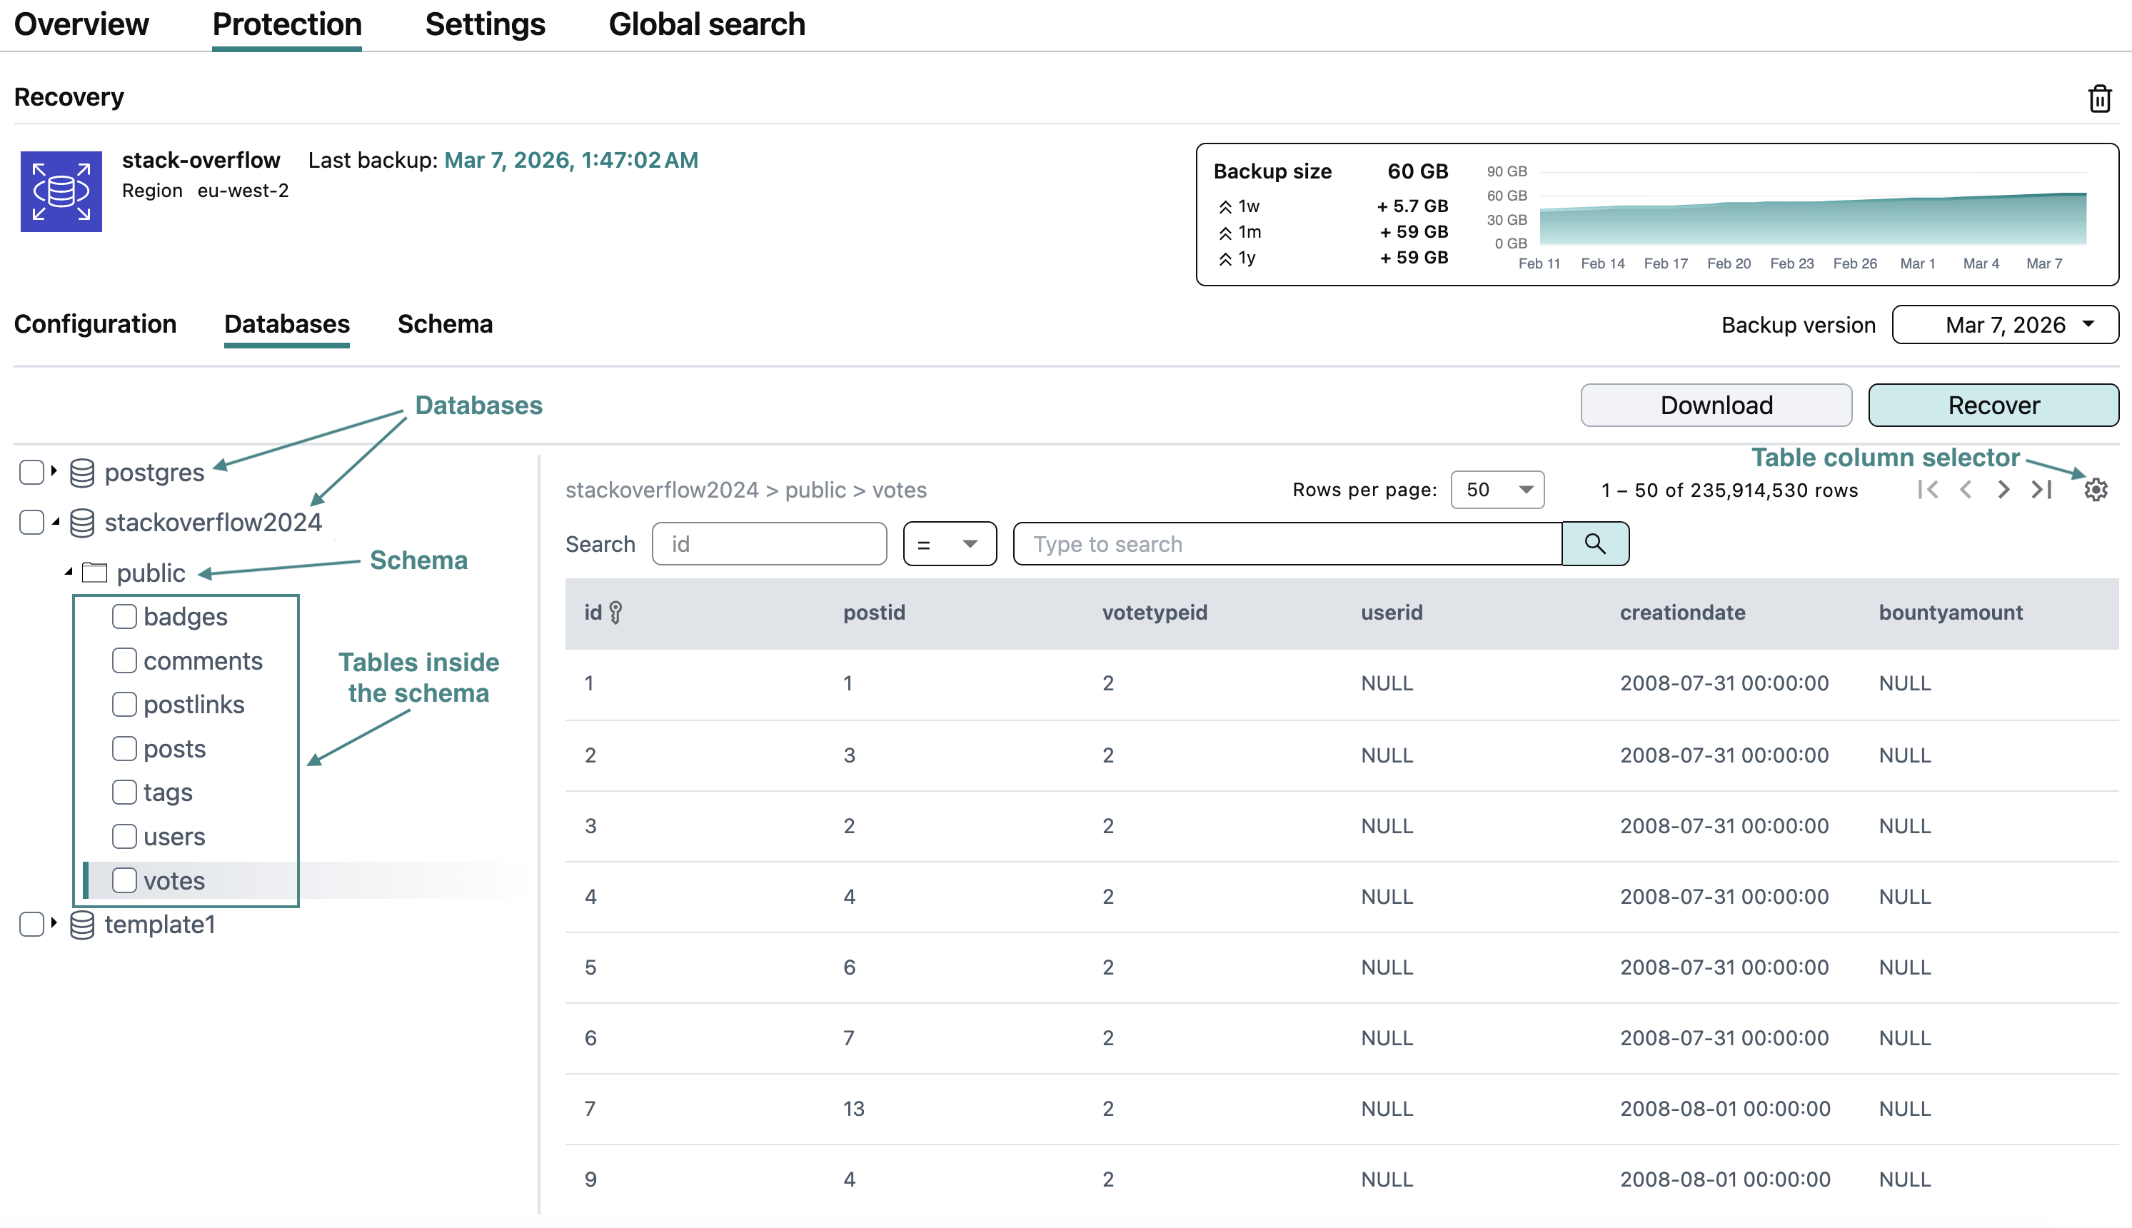2132x1228 pixels.
Task: Select the posts table checkbox
Action: (x=124, y=748)
